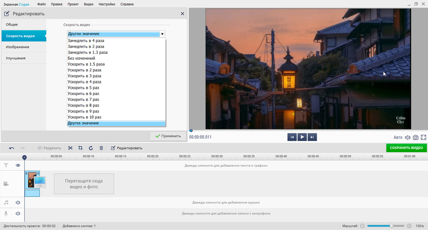The image size is (428, 230).
Task: Select the crop tool icon
Action: (80, 148)
